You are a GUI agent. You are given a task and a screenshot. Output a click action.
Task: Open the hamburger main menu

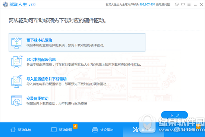click(x=189, y=4)
